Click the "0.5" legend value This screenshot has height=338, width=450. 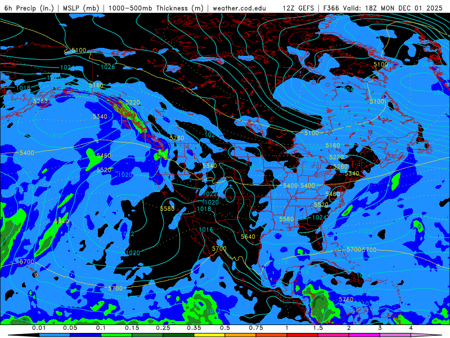(225, 328)
